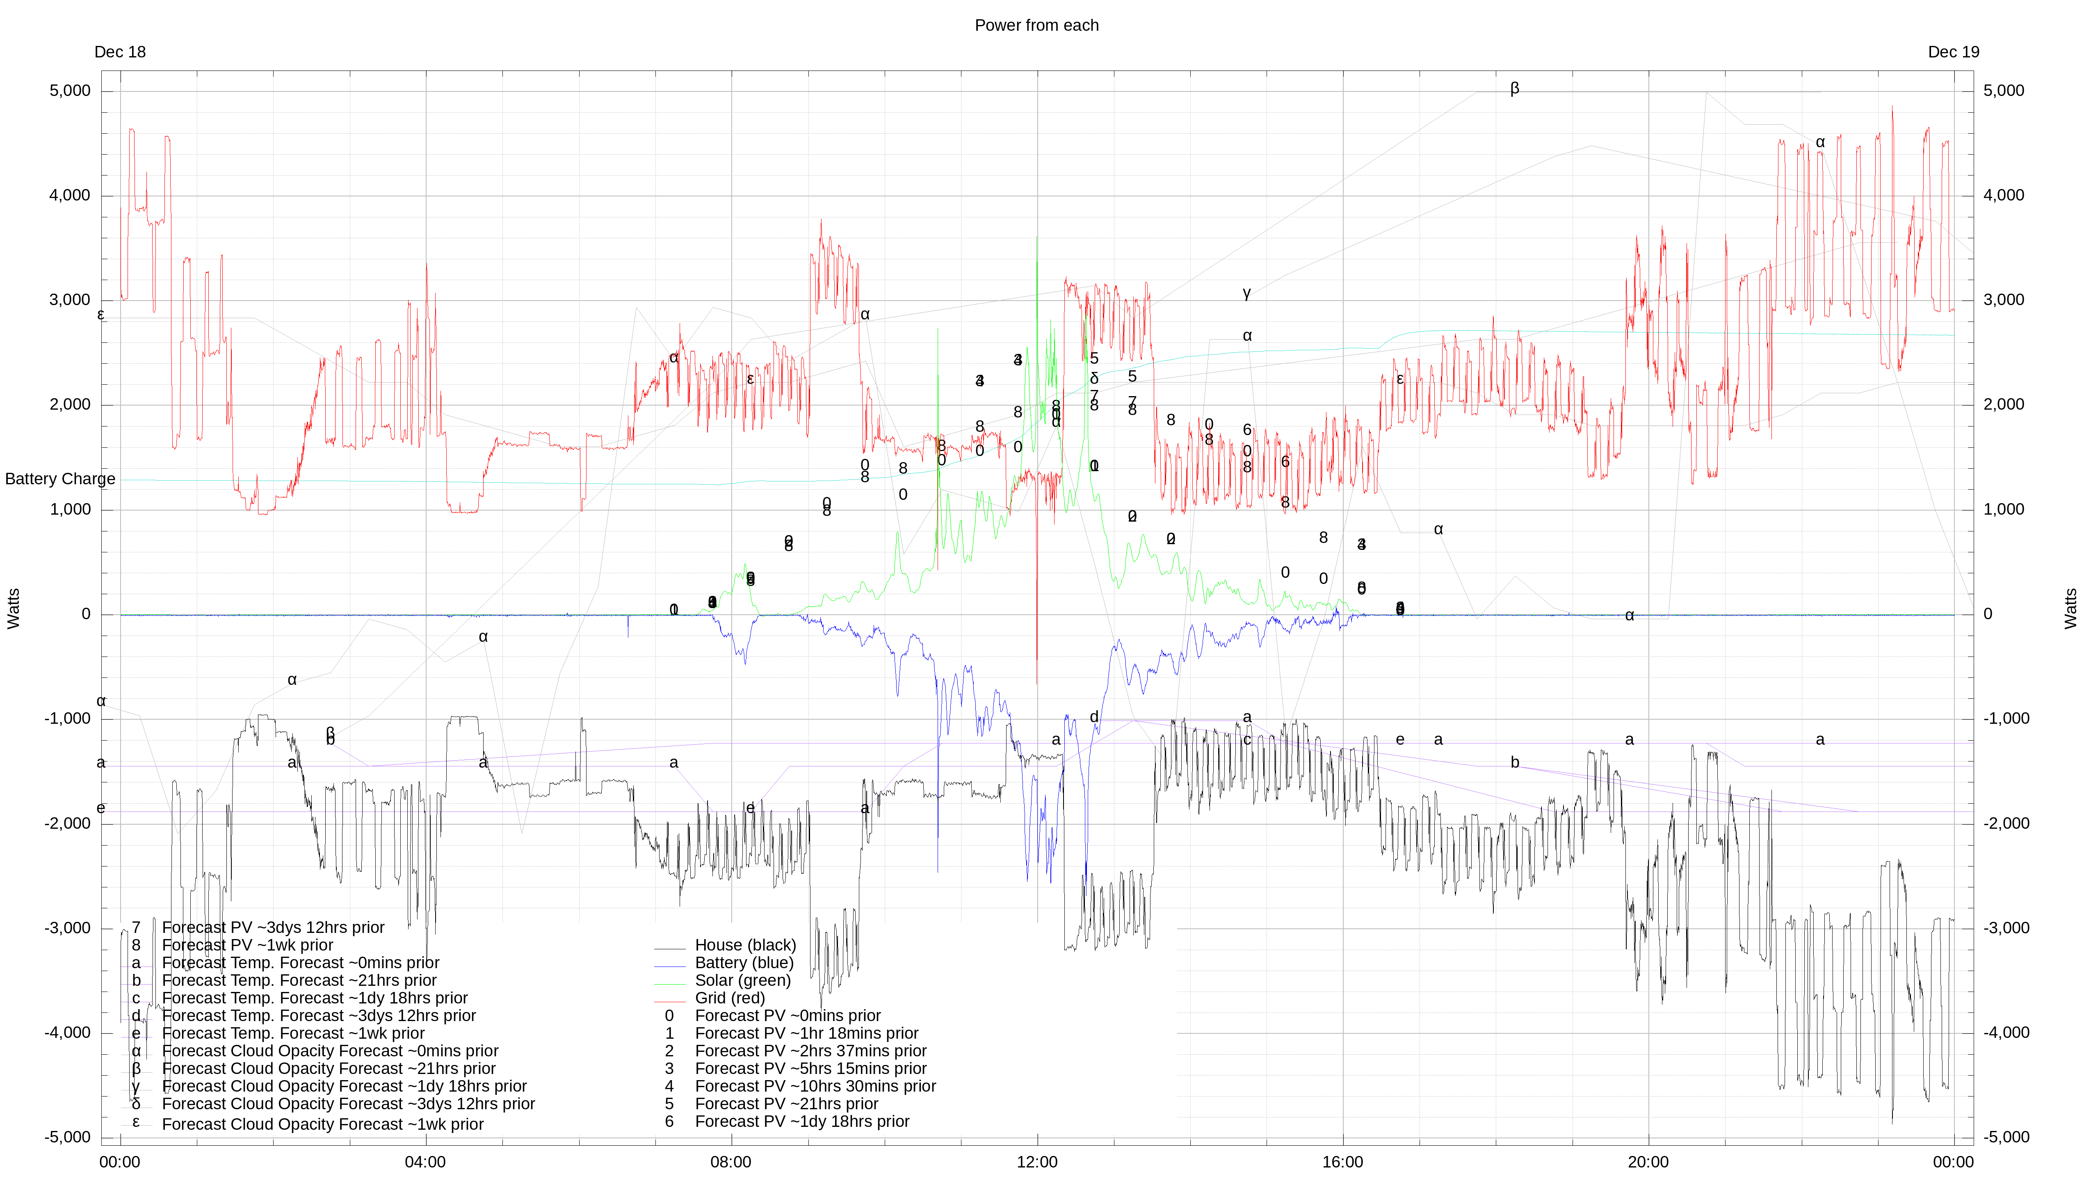Click legend 'Forecast Temp. Forecast ~0mins prior'
This screenshot has height=1181, width=2100.
pos(301,963)
